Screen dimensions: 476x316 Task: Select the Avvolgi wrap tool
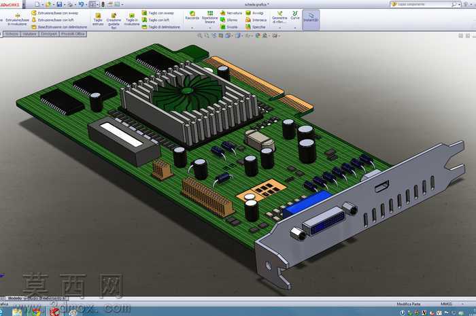click(x=254, y=13)
